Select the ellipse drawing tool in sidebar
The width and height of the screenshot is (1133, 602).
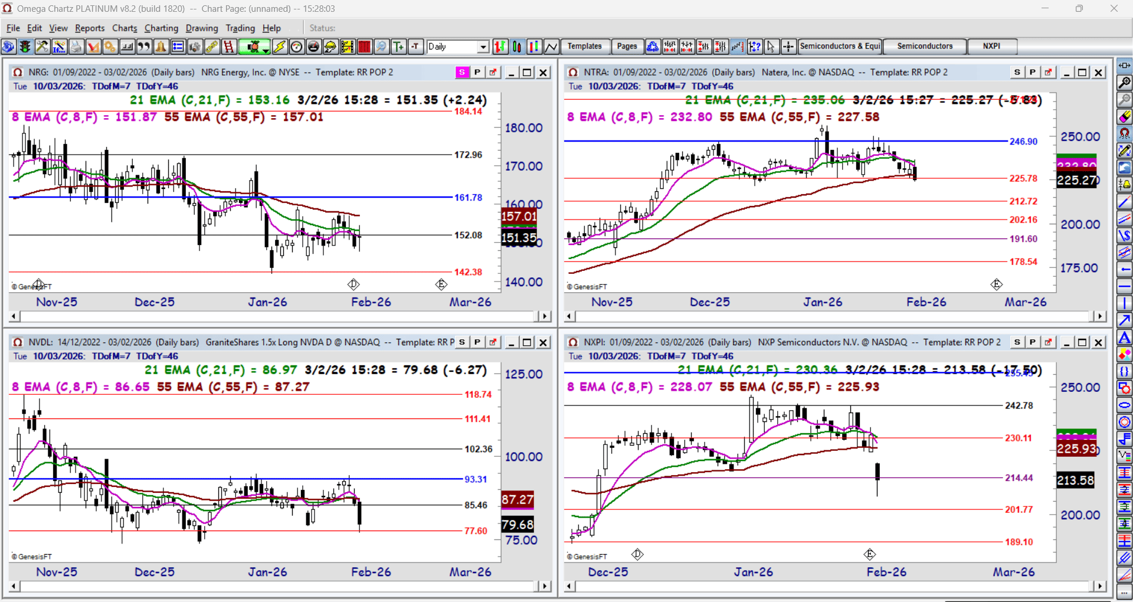1124,405
